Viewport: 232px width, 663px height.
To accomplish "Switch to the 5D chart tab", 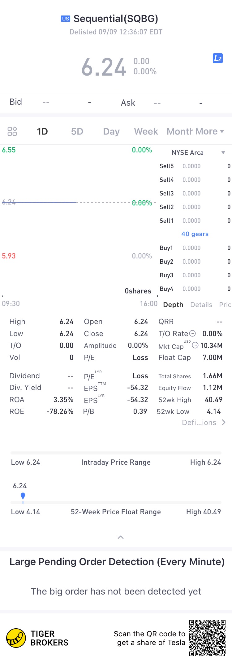I will 77,131.
